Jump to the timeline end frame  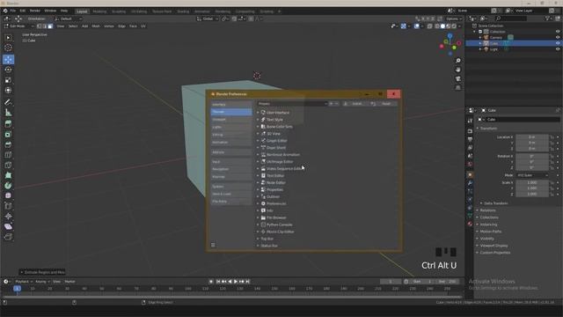click(x=248, y=282)
